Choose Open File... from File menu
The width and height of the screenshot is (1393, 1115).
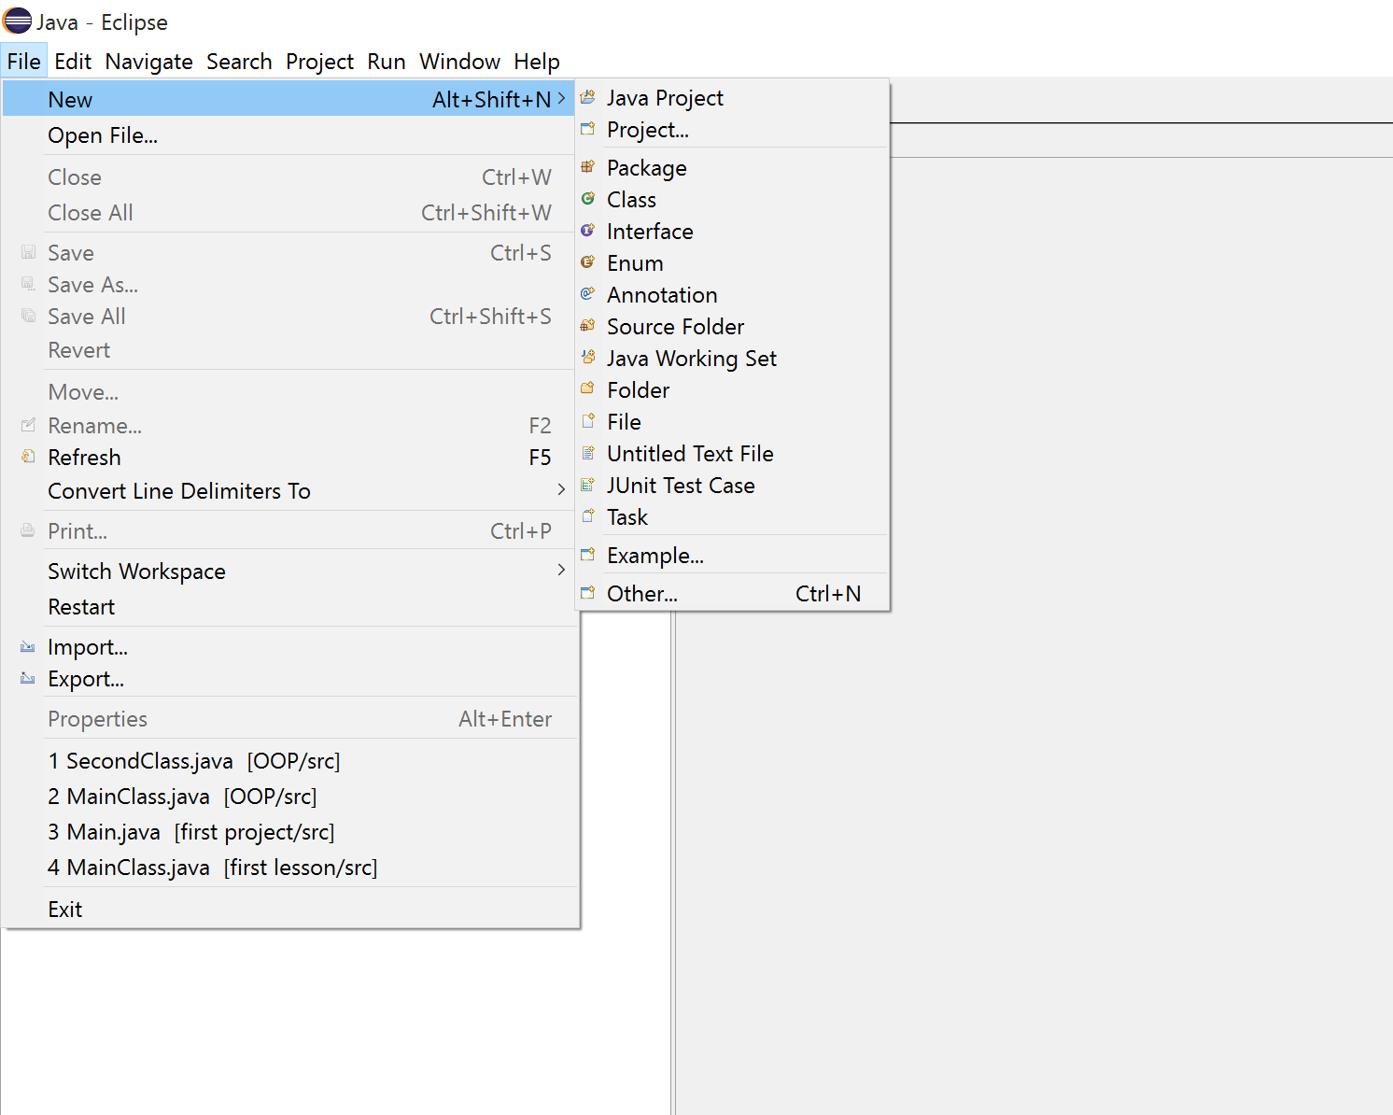click(289, 135)
